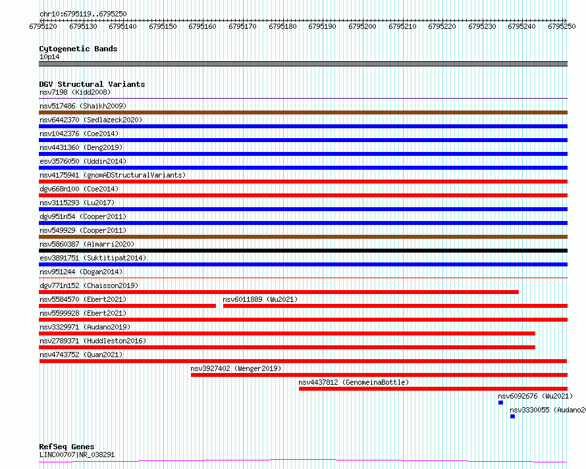Click the dgv951n54 (Cooper2011) label
Screen dimensions: 586x469
[x=83, y=216]
